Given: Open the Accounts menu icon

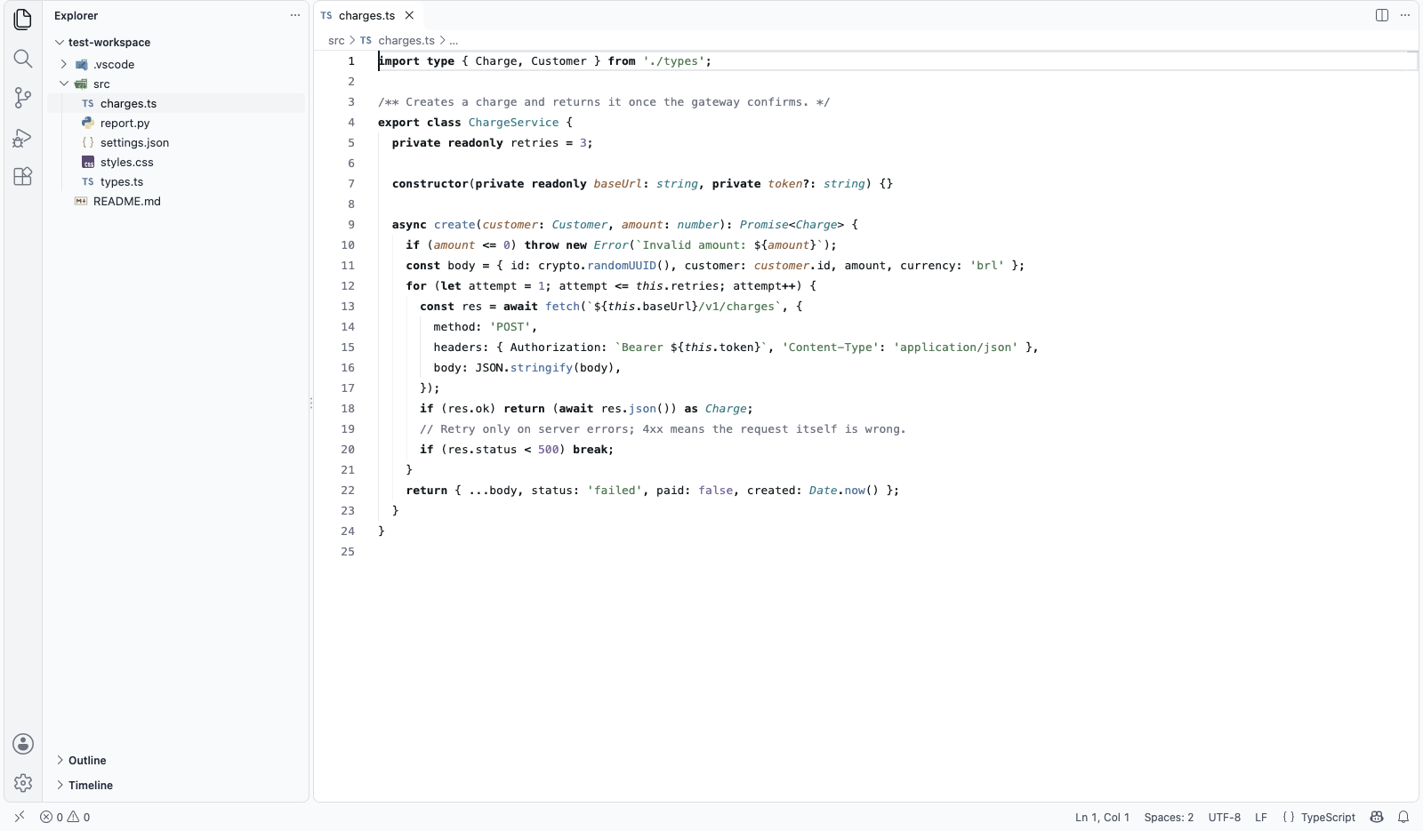Looking at the screenshot, I should tap(23, 744).
